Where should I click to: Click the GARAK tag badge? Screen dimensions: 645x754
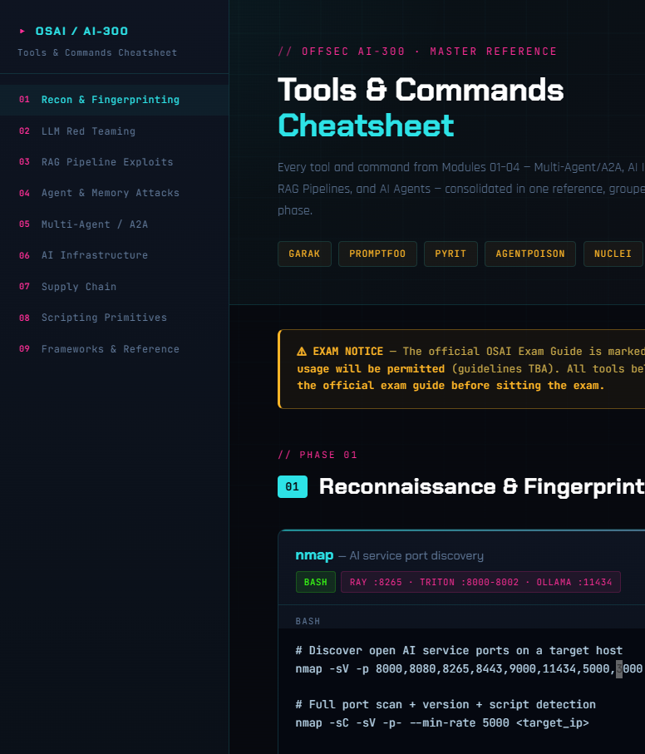pyautogui.click(x=304, y=254)
